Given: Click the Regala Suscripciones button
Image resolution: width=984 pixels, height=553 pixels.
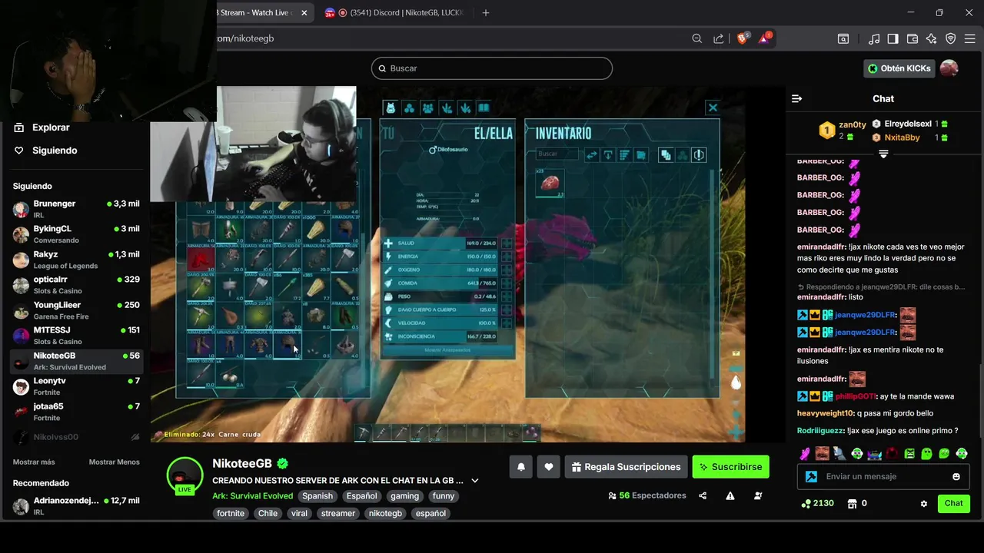Looking at the screenshot, I should pyautogui.click(x=626, y=466).
